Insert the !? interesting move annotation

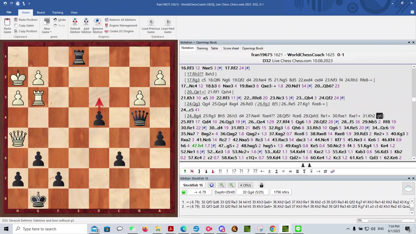[x=234, y=171]
